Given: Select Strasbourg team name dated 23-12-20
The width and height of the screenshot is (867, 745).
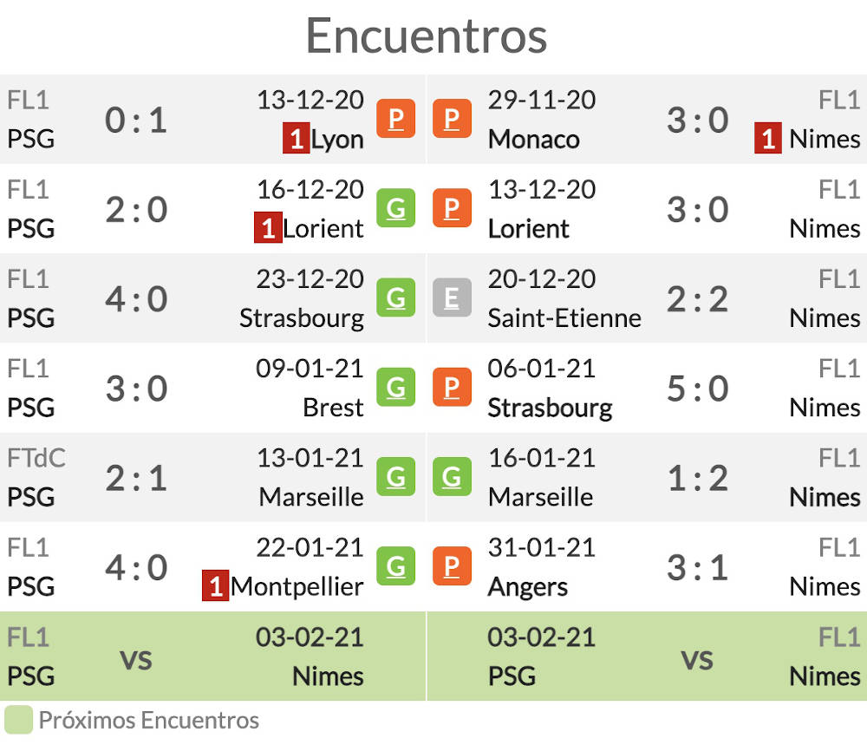Looking at the screenshot, I should click(x=302, y=318).
